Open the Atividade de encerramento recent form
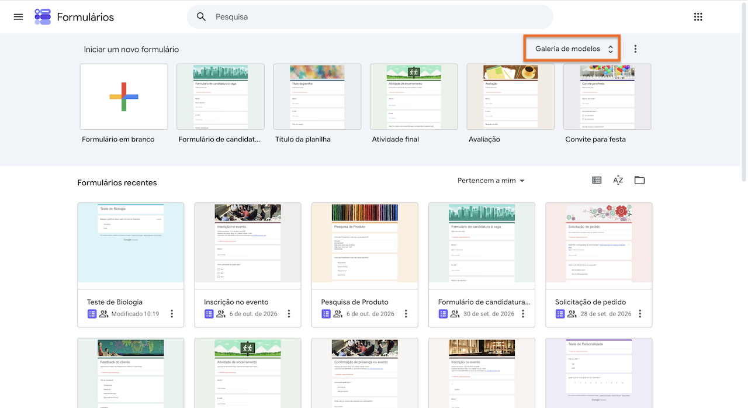The height and width of the screenshot is (408, 748). coord(248,373)
